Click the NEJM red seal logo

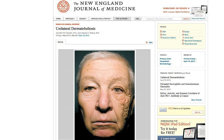point(63,6)
